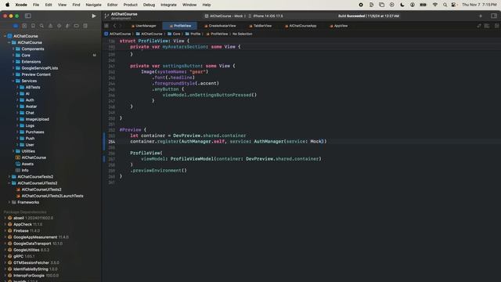This screenshot has width=501, height=282.
Task: Click the Build Succeeded status text
Action: (x=351, y=16)
